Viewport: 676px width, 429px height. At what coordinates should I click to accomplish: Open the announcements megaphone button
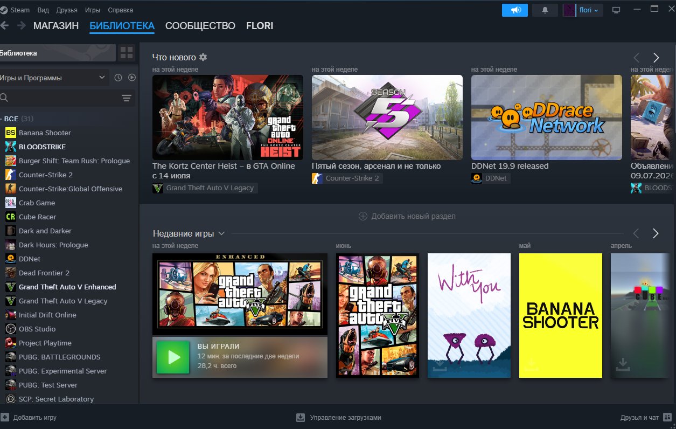[x=515, y=10]
